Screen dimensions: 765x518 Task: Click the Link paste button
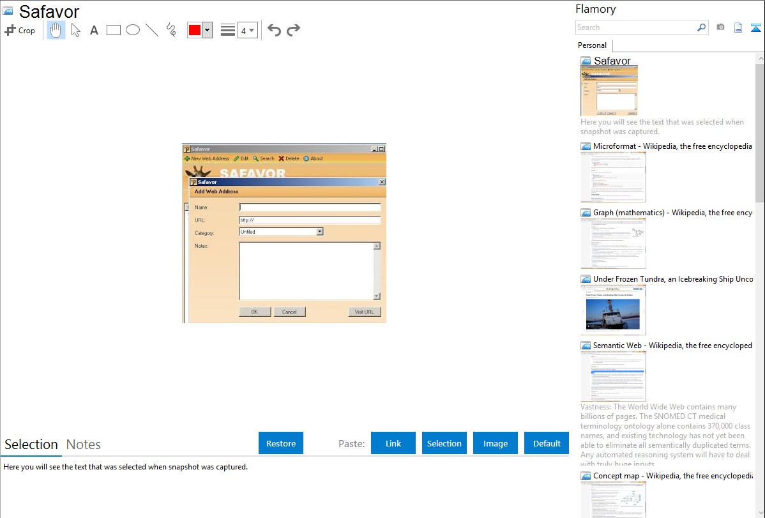tap(393, 443)
